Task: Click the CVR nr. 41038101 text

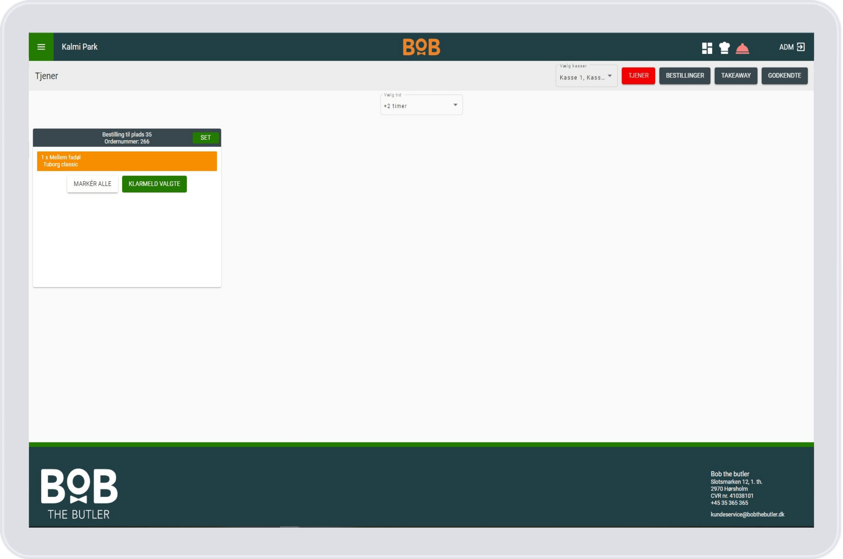Action: pos(732,496)
